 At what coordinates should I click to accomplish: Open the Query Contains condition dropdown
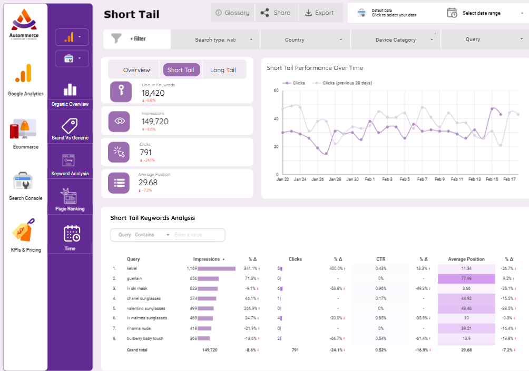coord(152,235)
